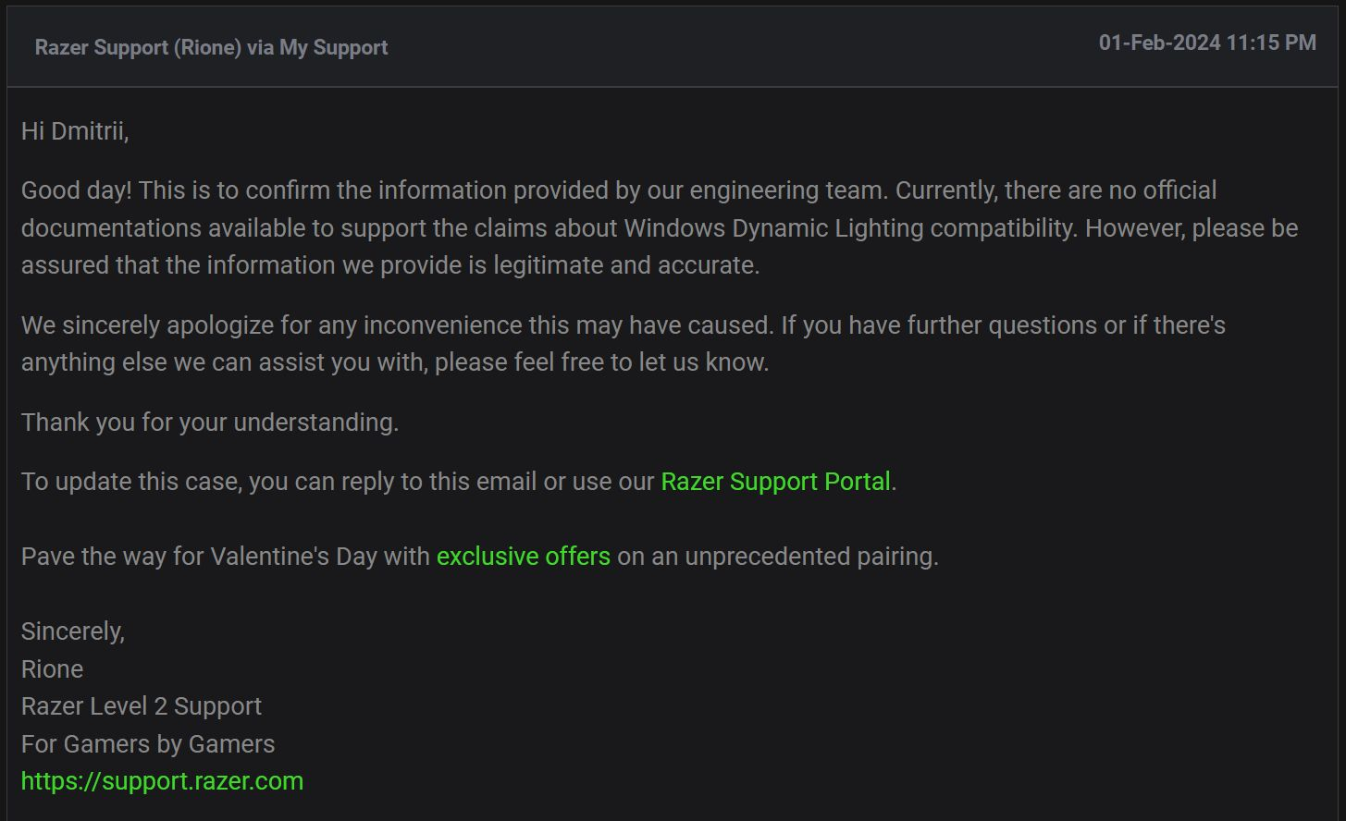Click the "Pave the way for Valentine's Day" text
Image resolution: width=1346 pixels, height=821 pixels.
pos(226,557)
